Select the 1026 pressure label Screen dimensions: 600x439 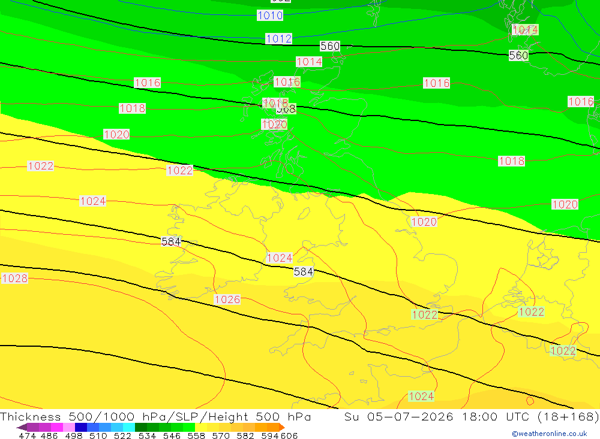pyautogui.click(x=227, y=299)
